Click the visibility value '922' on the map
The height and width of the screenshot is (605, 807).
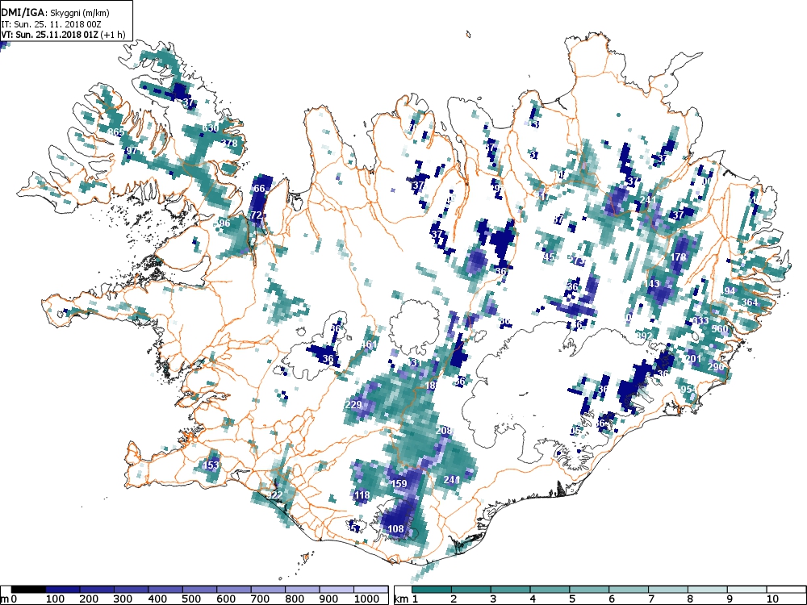point(274,495)
